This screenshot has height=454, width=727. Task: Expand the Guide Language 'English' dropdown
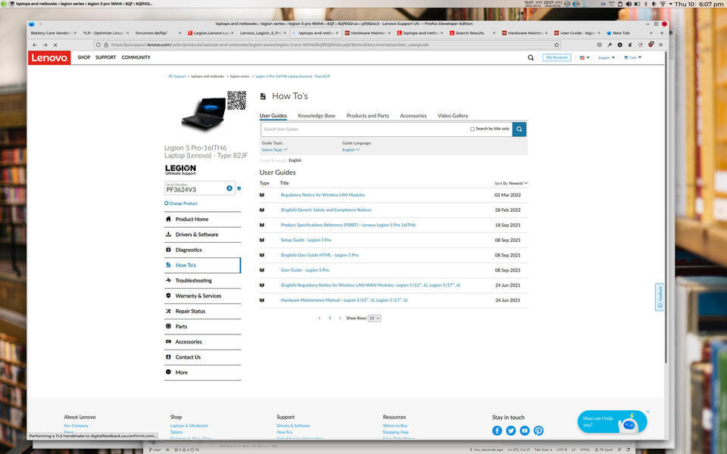351,150
